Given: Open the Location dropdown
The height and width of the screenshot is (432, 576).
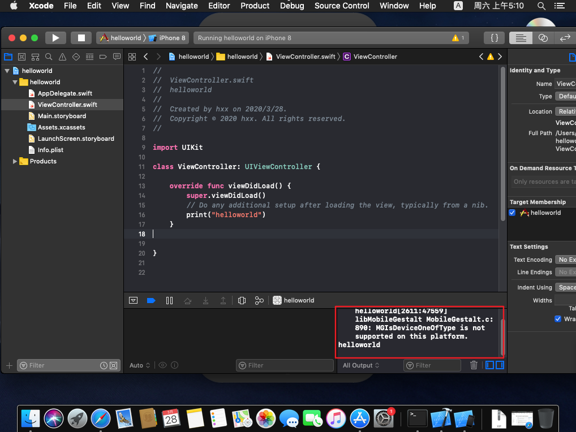Looking at the screenshot, I should (565, 111).
